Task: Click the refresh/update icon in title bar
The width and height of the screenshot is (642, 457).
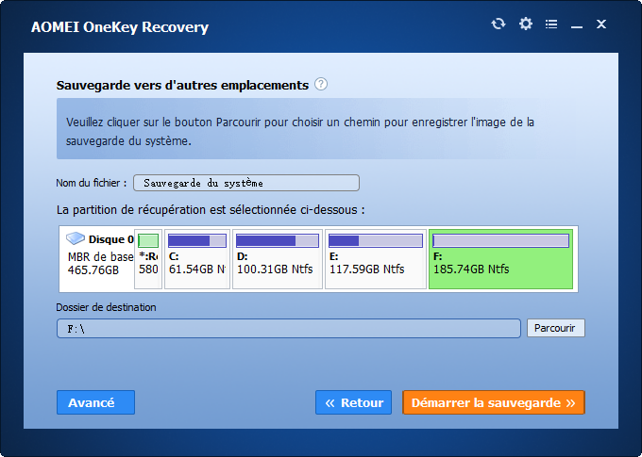Action: pyautogui.click(x=498, y=24)
